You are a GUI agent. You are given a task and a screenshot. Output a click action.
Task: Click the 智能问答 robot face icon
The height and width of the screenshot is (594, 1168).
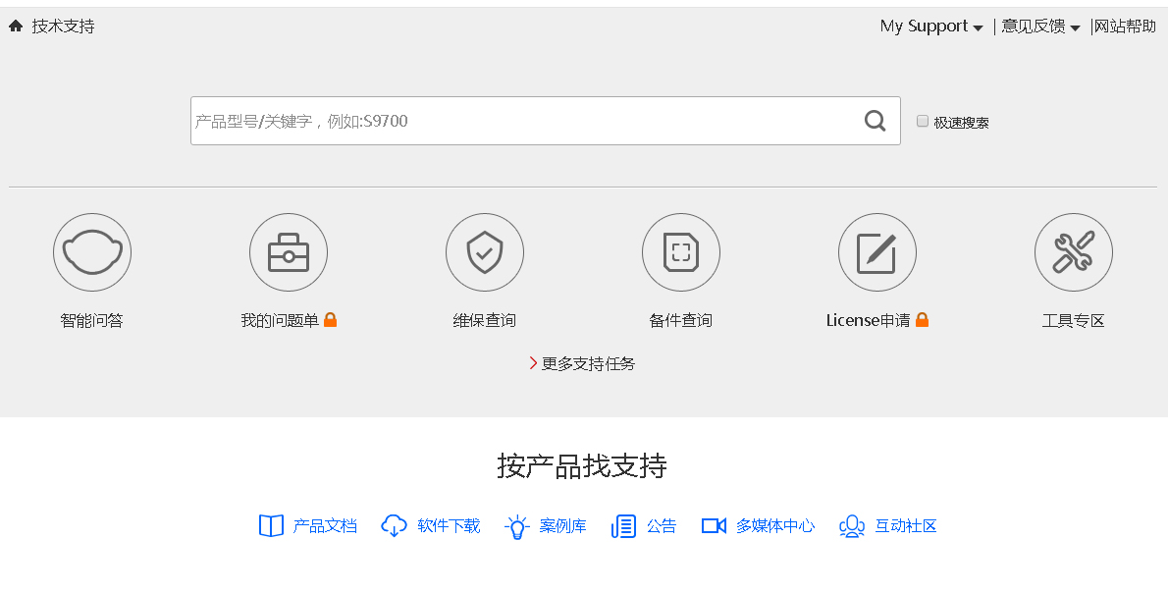[x=92, y=252]
